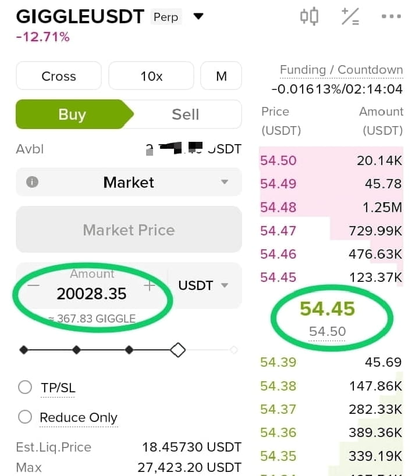Decrease amount with the minus icon
Image resolution: width=419 pixels, height=476 pixels.
(33, 285)
